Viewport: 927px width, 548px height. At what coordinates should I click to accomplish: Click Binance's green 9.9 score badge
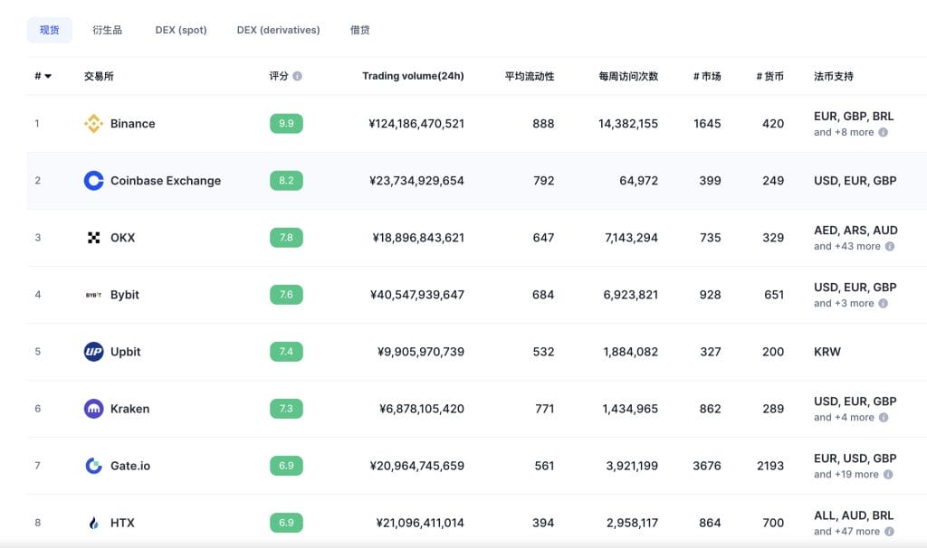coord(286,124)
